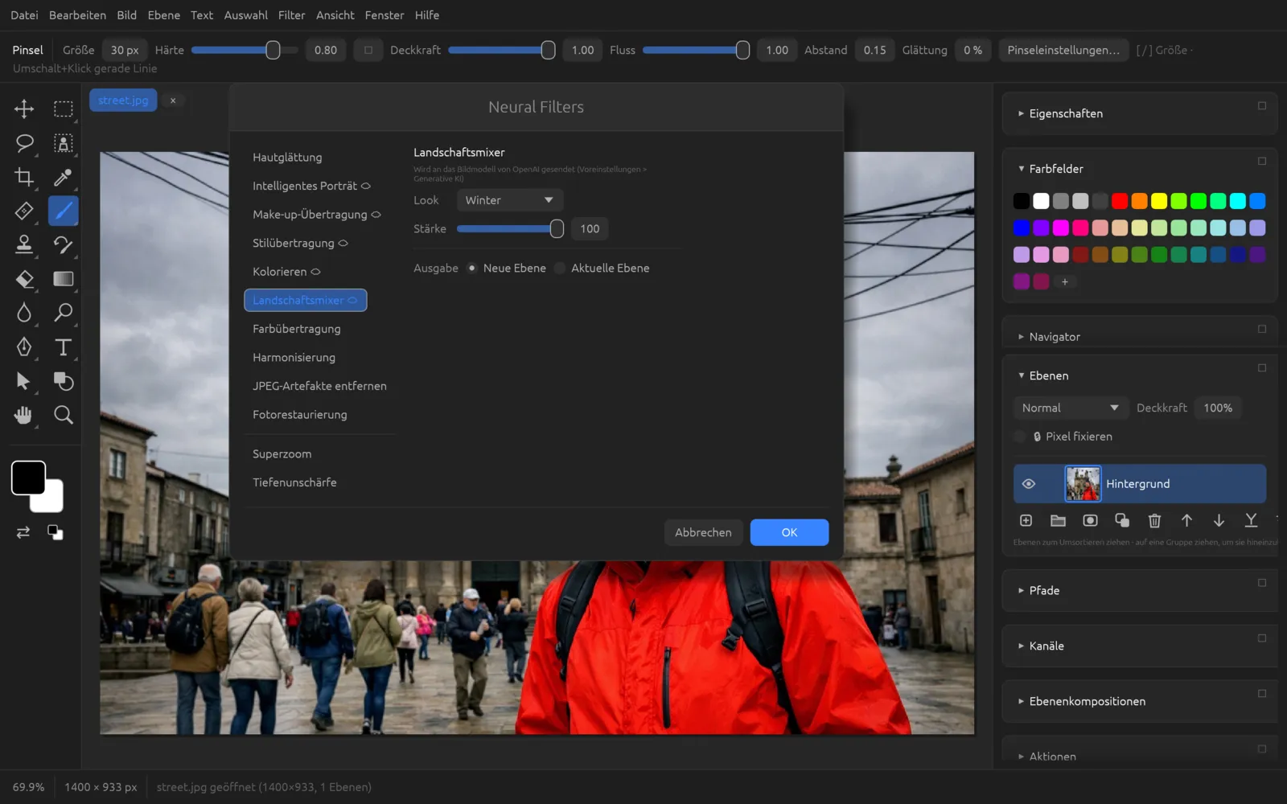Toggle Pixel fixieren lock
The height and width of the screenshot is (804, 1287).
coord(1020,437)
